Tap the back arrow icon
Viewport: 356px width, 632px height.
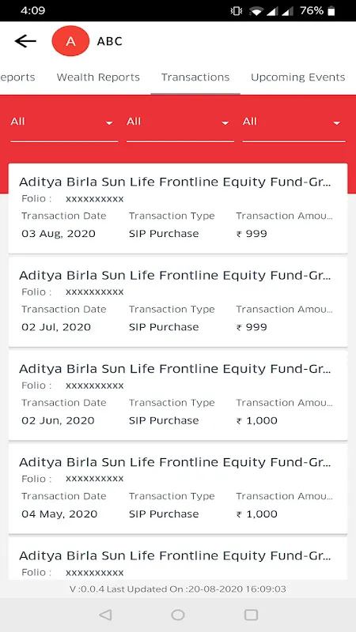pos(25,41)
